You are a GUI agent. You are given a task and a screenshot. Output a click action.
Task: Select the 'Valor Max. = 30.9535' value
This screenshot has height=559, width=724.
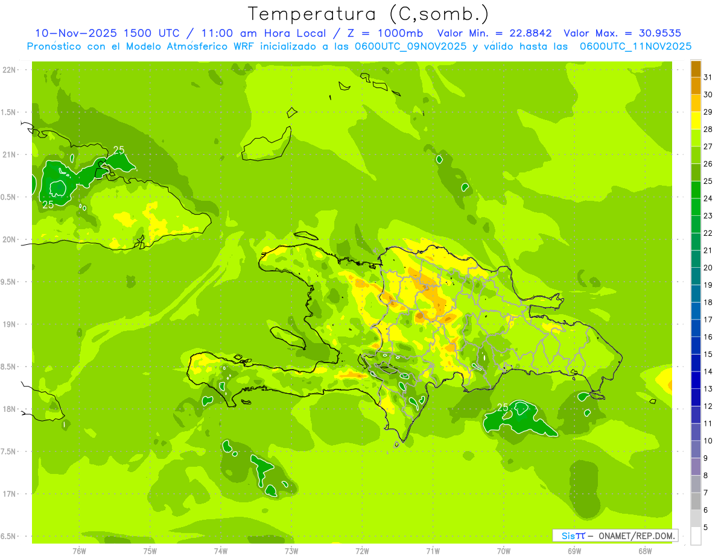pos(623,33)
